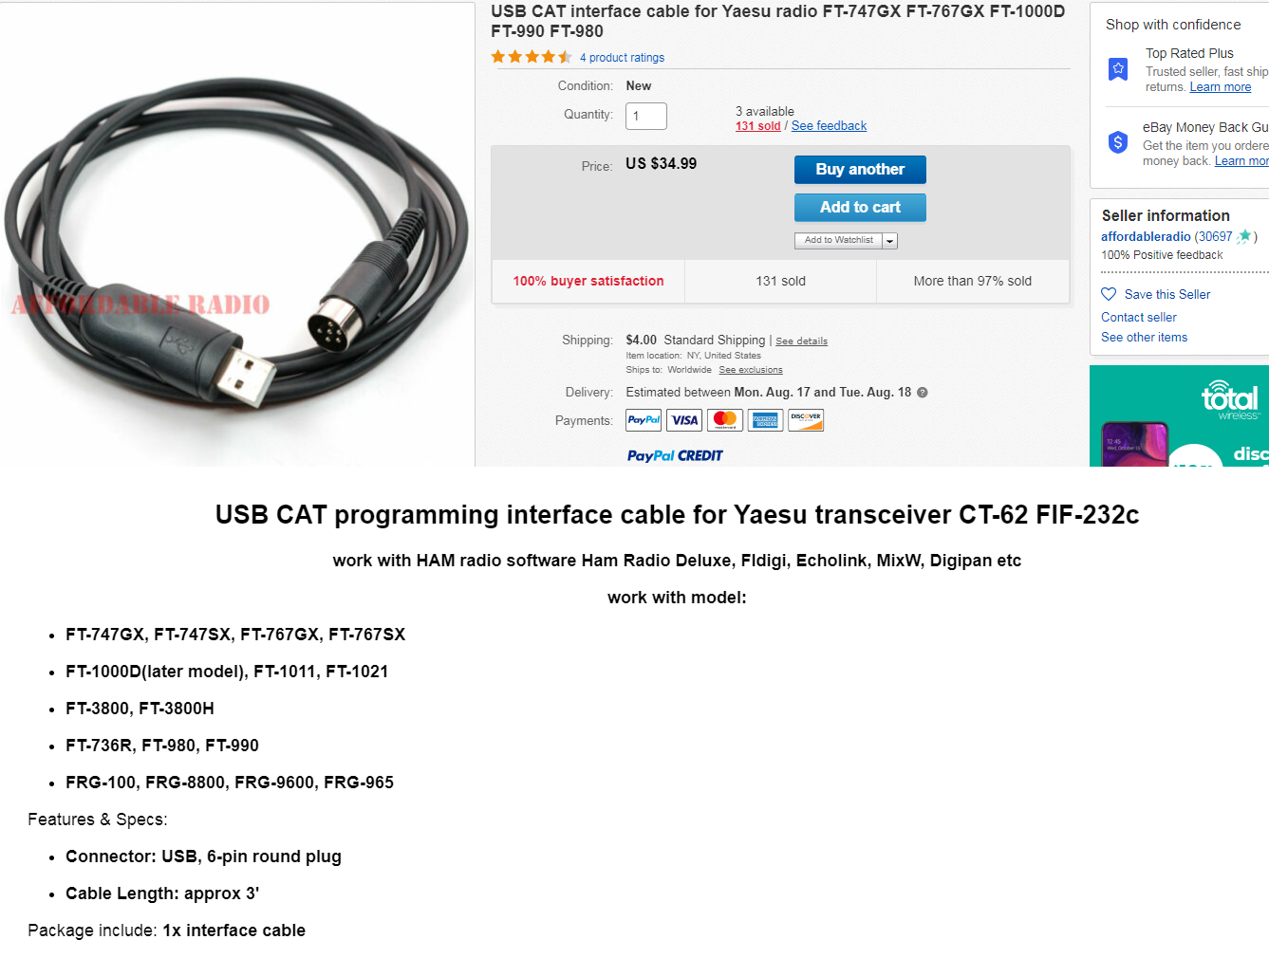Click the Discover card icon
The width and height of the screenshot is (1269, 958).
[x=806, y=420]
